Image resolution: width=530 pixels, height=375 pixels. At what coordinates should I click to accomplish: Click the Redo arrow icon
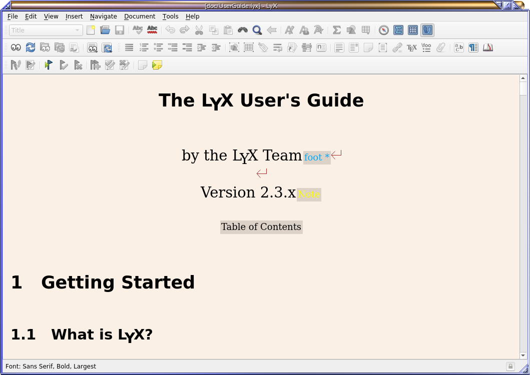coord(185,30)
